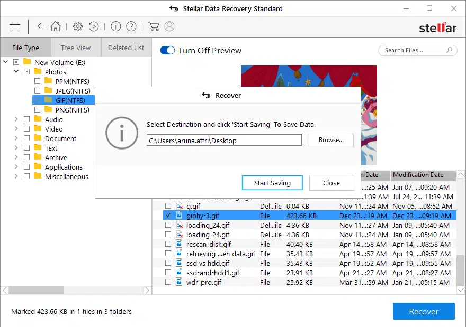The image size is (466, 327).
Task: Click the PNG(NTFS) folder icon
Action: click(48, 109)
